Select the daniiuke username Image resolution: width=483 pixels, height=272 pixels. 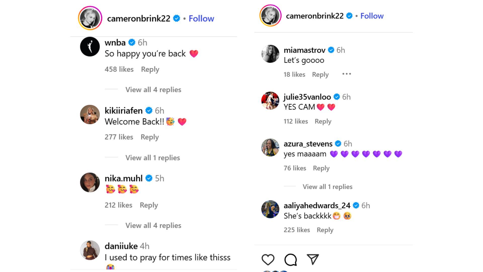121,246
